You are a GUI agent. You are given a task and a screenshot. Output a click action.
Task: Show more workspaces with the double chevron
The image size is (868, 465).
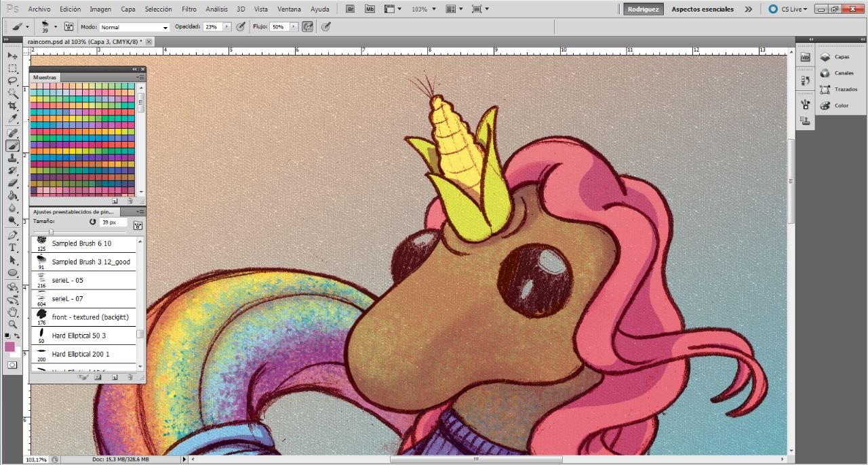(748, 9)
